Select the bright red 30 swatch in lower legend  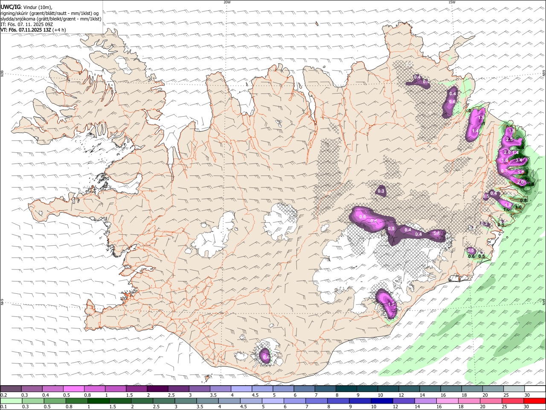(x=534, y=401)
